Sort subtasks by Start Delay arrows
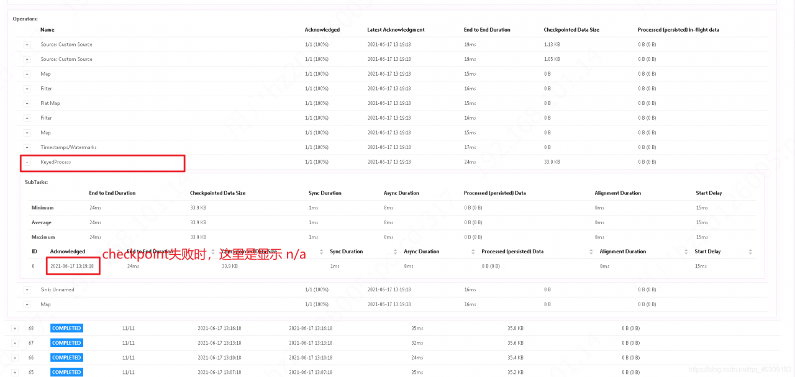The width and height of the screenshot is (795, 377). click(750, 252)
